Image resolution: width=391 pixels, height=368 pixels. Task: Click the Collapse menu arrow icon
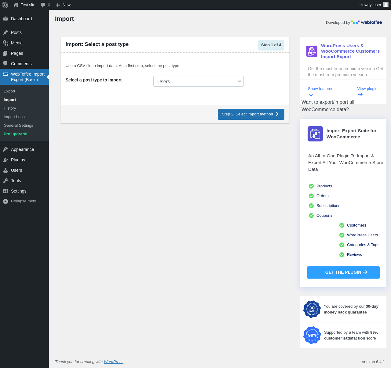pos(5,201)
